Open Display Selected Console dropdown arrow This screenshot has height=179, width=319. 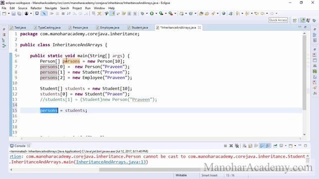tap(286, 146)
